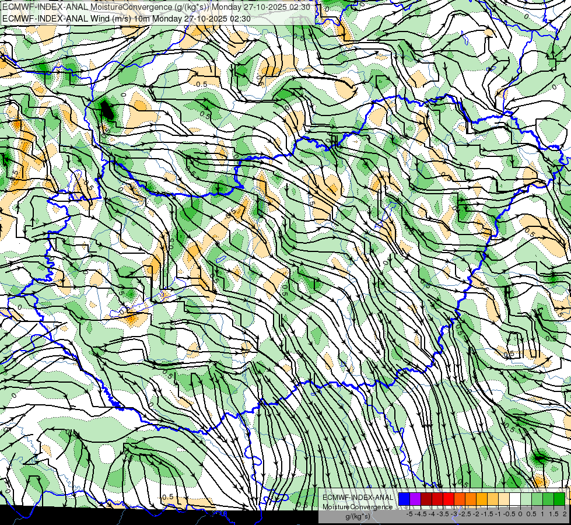The width and height of the screenshot is (571, 525).
Task: Select the -2.5 tick label on the legend
Action: [465, 514]
